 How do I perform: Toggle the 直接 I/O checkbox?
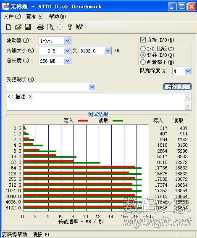click(143, 40)
